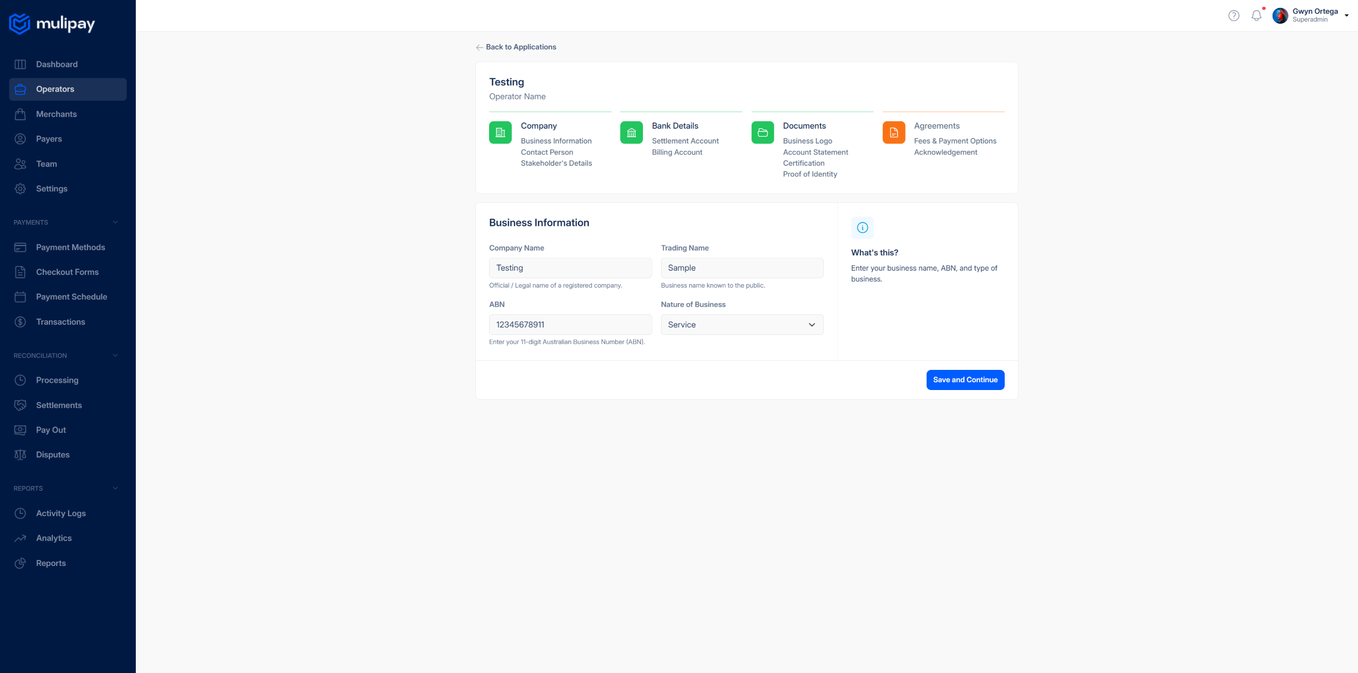
Task: Open the notifications bell
Action: click(x=1256, y=16)
